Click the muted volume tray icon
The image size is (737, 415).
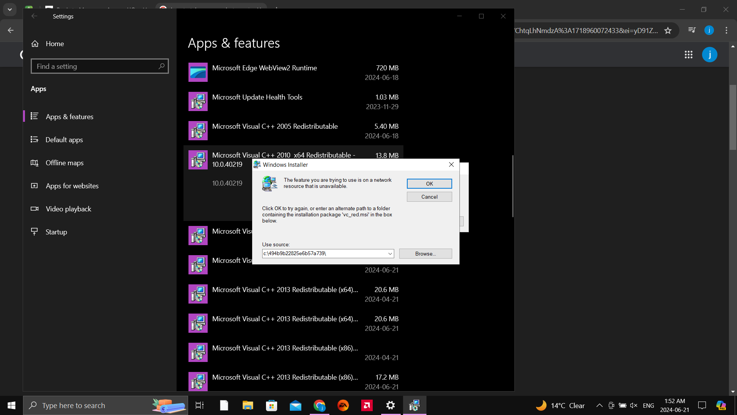tap(634, 405)
